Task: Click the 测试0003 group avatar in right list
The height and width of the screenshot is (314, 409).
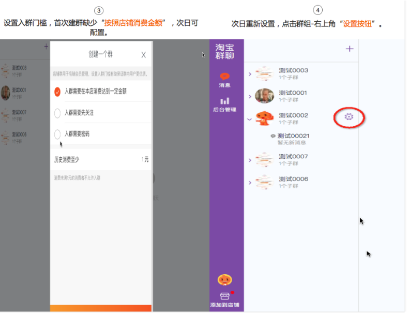Action: tap(265, 73)
